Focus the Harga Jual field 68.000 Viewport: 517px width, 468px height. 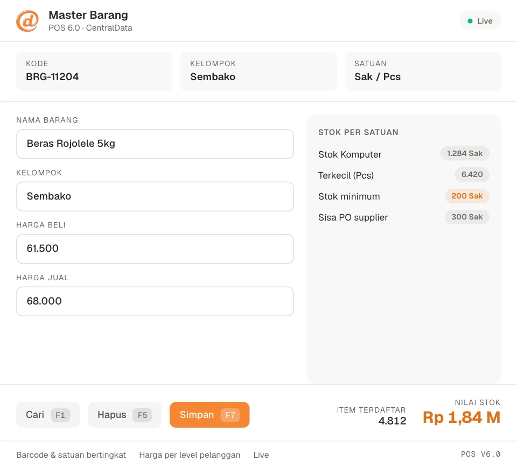155,301
